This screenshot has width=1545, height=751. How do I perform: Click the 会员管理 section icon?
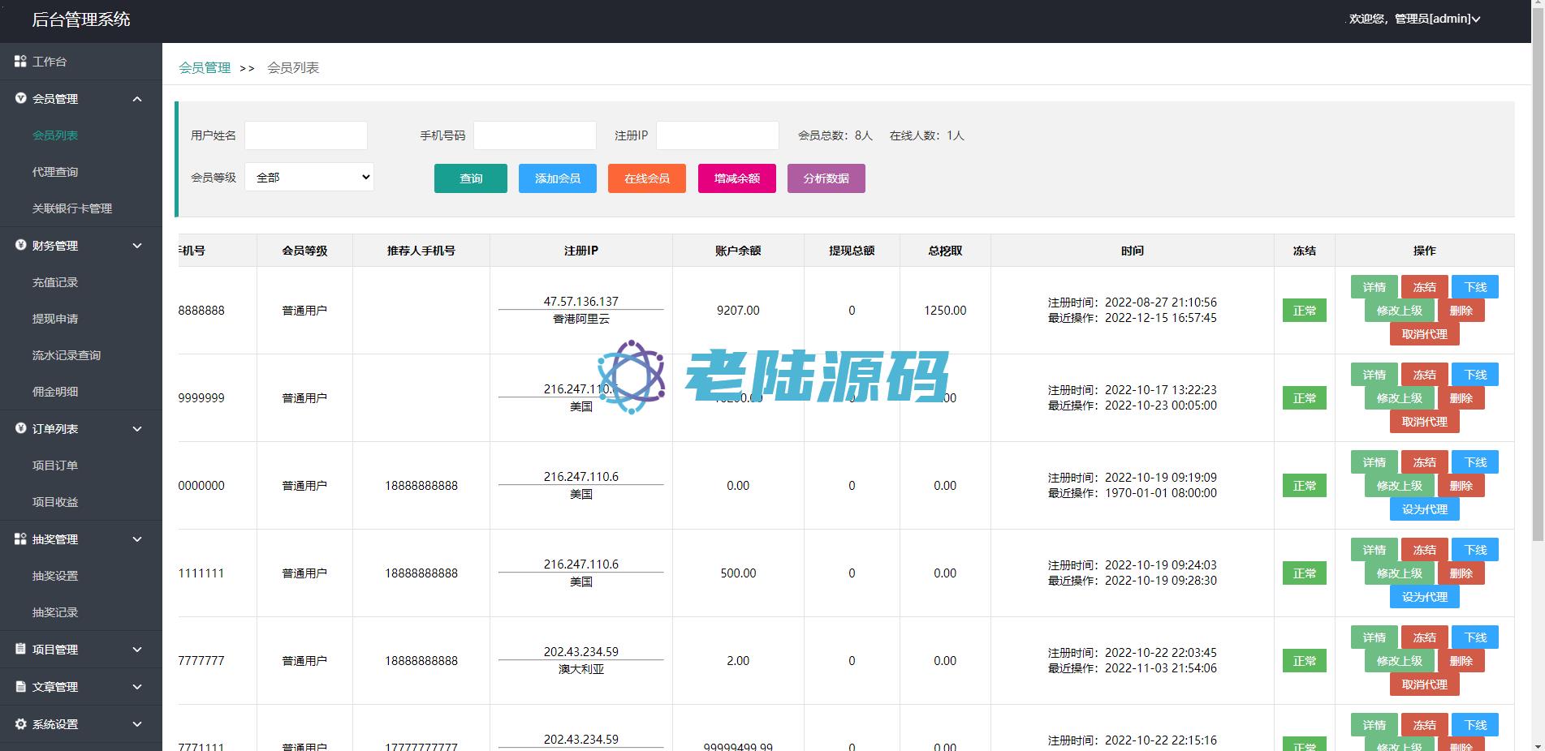[20, 98]
